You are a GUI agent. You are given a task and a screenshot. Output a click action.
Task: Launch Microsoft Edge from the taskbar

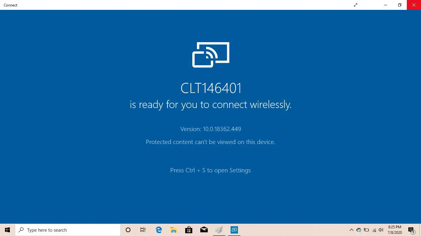[x=158, y=230]
